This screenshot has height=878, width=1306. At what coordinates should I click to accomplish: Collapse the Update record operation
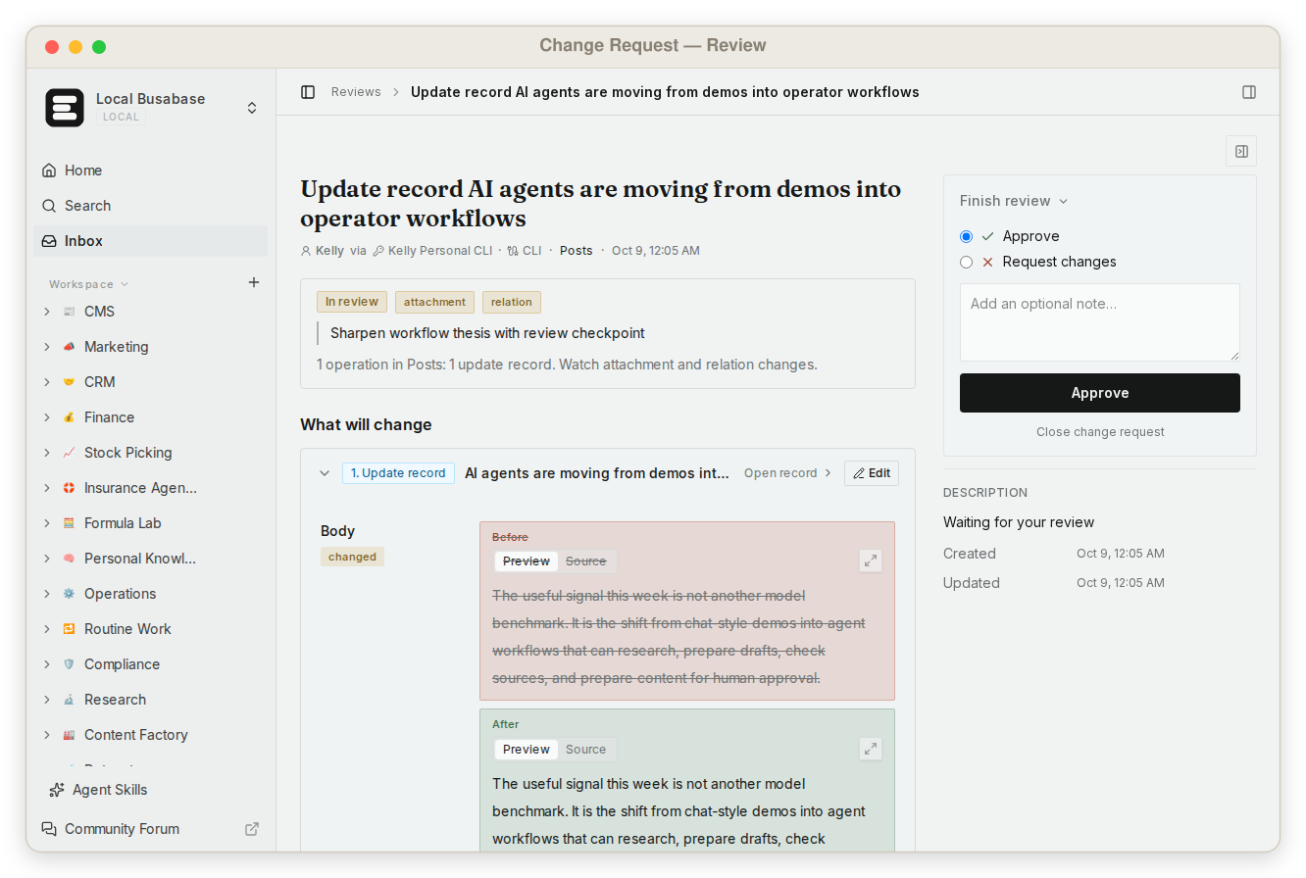pos(325,473)
